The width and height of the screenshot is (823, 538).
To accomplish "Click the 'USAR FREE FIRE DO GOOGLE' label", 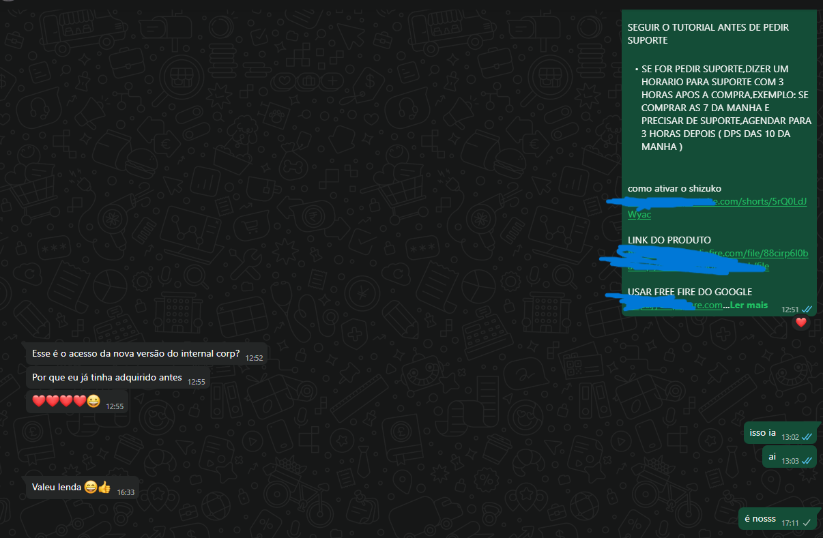I will click(x=690, y=292).
